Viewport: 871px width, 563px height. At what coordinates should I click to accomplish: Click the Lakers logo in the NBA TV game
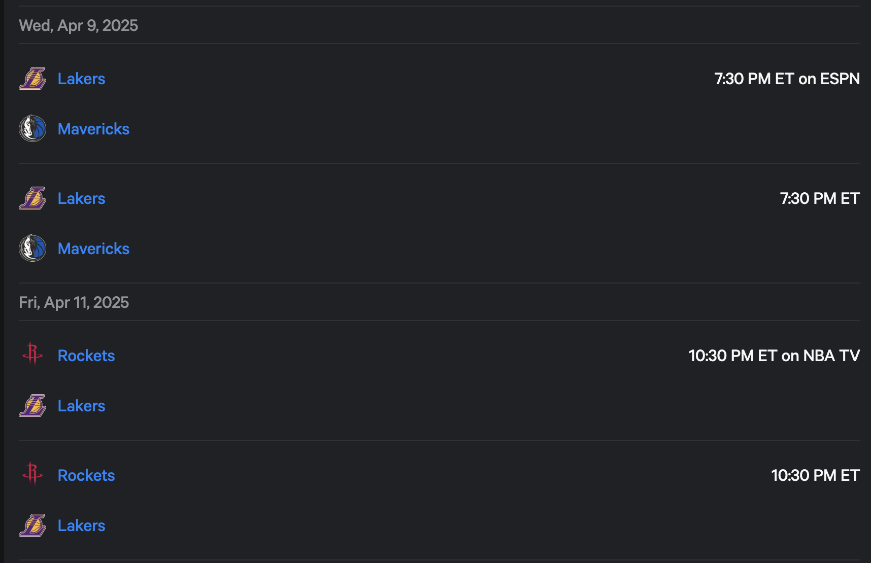(x=32, y=406)
